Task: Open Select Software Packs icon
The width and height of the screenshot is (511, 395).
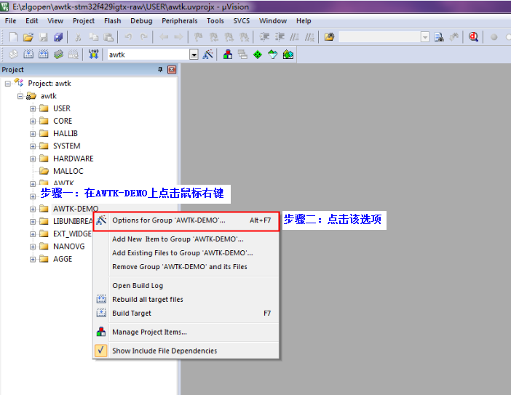Action: [x=273, y=55]
